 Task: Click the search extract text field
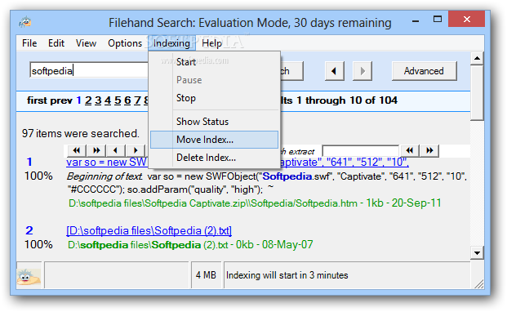pyautogui.click(x=361, y=150)
